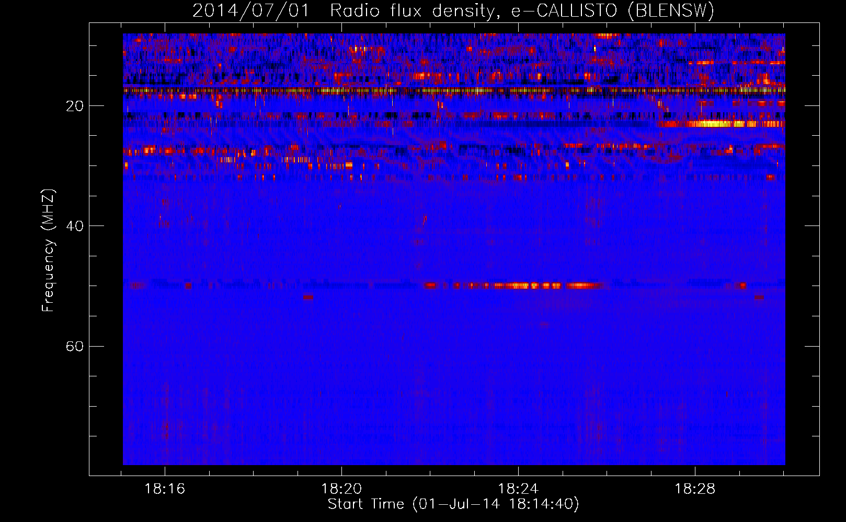Click the 18:20 time tick label
The height and width of the screenshot is (522, 846).
[341, 489]
